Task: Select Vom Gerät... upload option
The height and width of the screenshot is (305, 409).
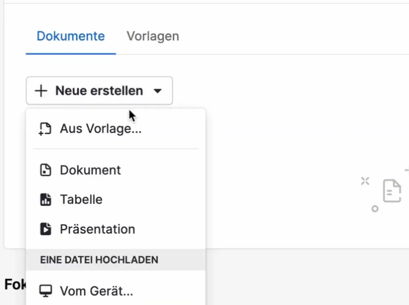Action: click(116, 290)
